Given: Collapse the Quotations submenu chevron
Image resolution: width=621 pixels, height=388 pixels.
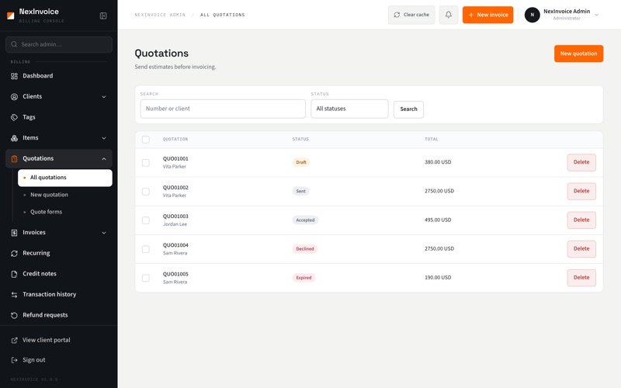Looking at the screenshot, I should coord(104,159).
